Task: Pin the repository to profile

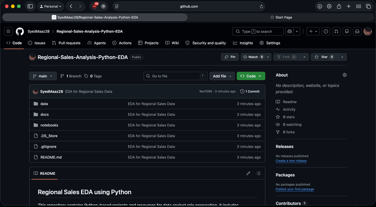Action: click(x=230, y=57)
